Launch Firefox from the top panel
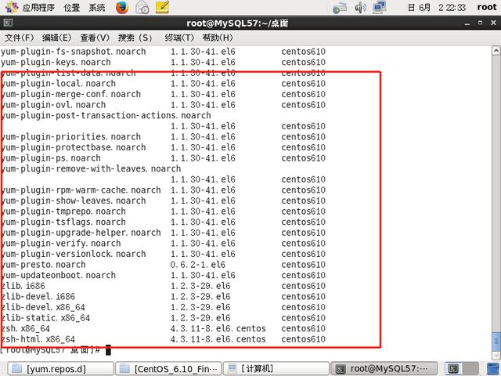 [x=122, y=7]
